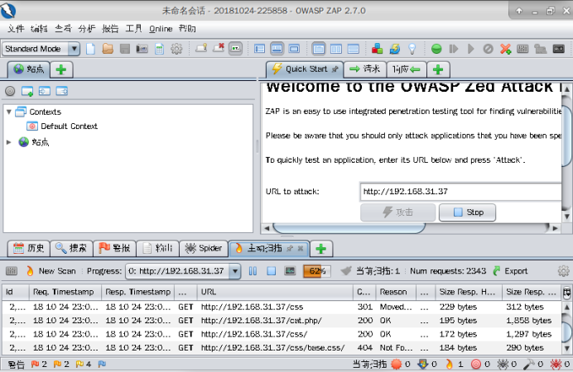Toggle full layout view button
Screen dimensions: 573x372
point(294,49)
